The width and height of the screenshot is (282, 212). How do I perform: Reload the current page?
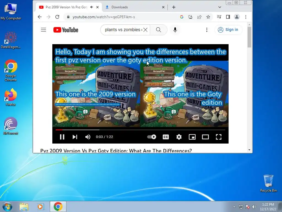click(57, 17)
